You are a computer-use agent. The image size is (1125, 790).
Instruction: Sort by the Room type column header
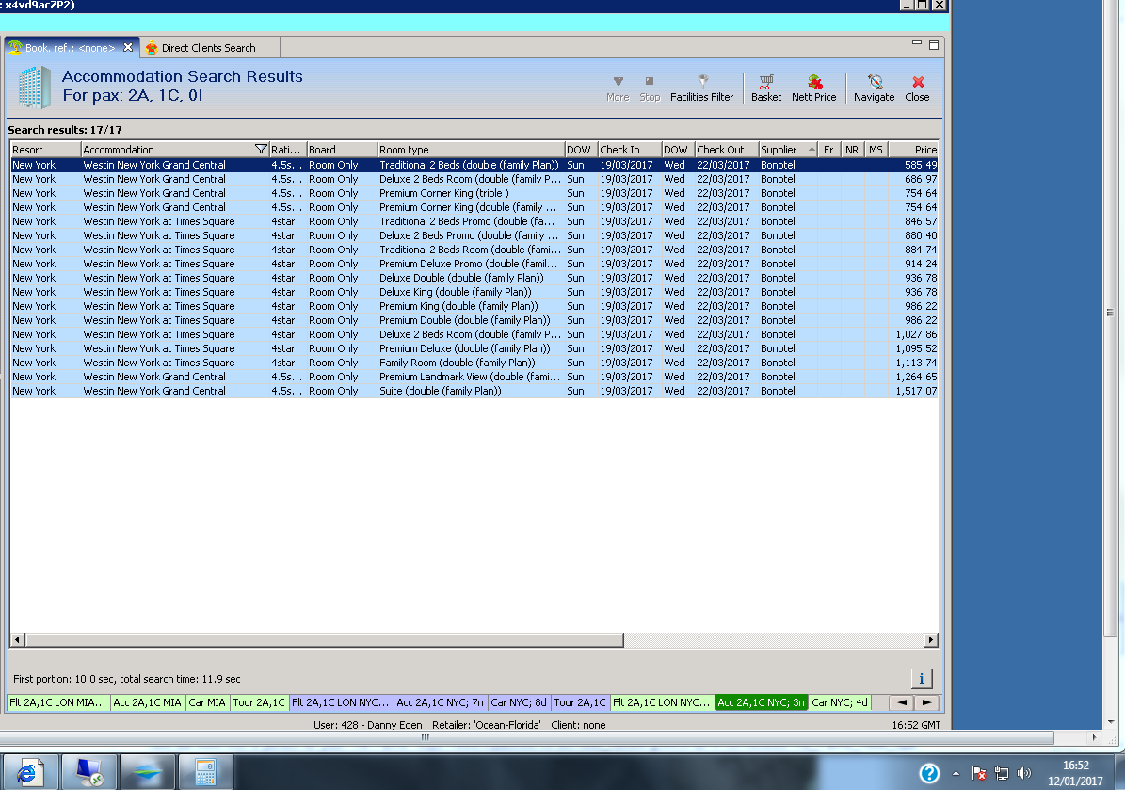(x=471, y=150)
